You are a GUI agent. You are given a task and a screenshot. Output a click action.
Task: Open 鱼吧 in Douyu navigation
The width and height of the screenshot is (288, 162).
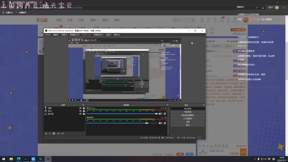click(x=117, y=20)
